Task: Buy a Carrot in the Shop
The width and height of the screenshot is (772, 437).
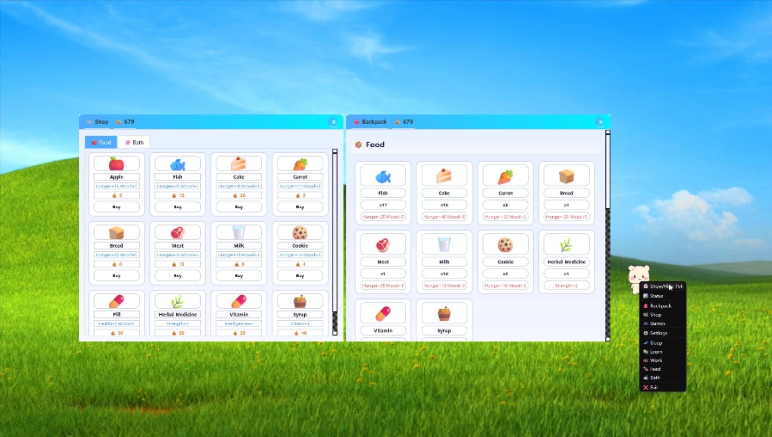Action: [300, 207]
